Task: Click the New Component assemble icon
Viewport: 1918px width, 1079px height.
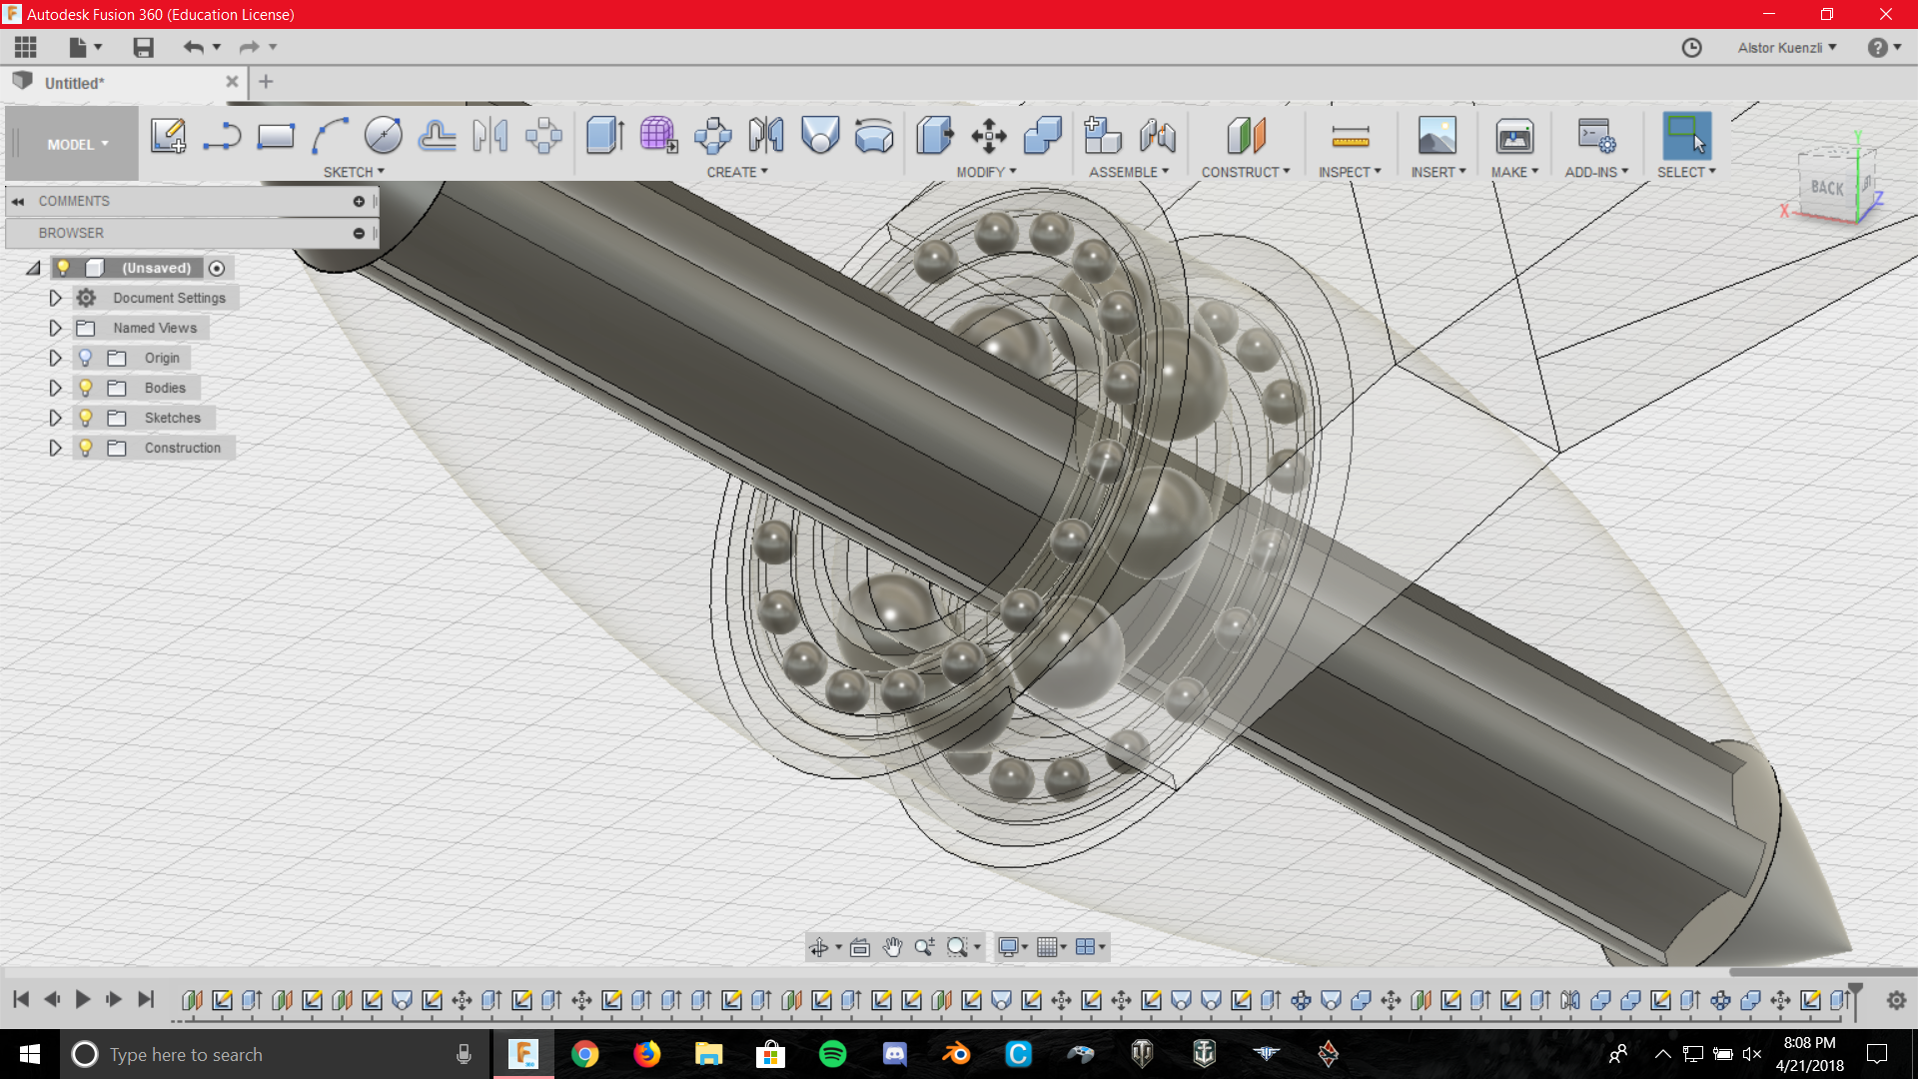Action: point(1103,136)
